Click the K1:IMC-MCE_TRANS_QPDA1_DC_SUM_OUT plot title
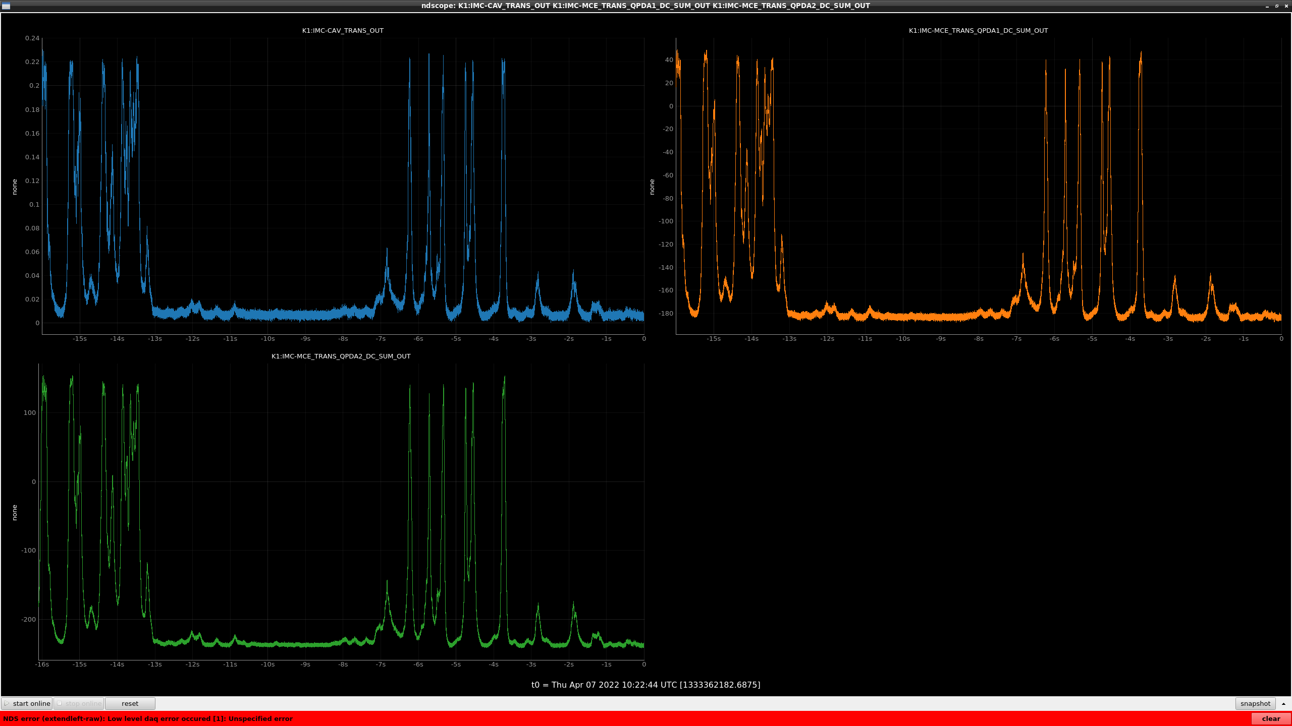Screen dimensions: 1292x726 click(x=978, y=30)
